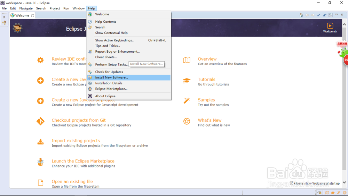Image resolution: width=348 pixels, height=196 pixels.
Task: Click the plus icon for Create a new Java project
Action: [x=40, y=81]
